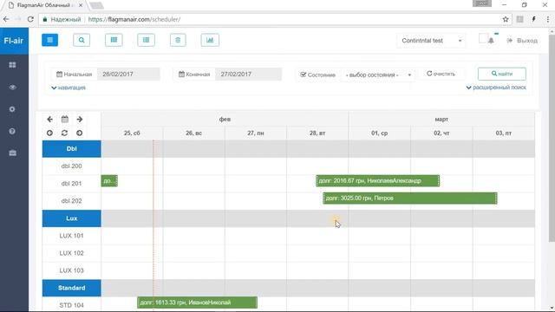This screenshot has width=555, height=312.
Task: Click the Fl-air logo
Action: pyautogui.click(x=14, y=41)
